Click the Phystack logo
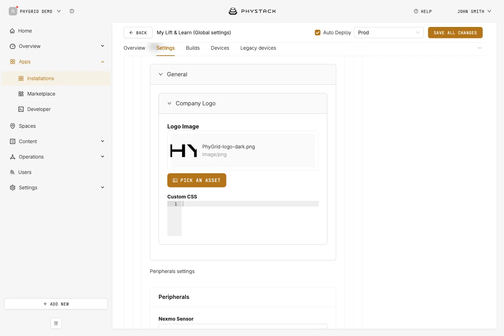This screenshot has height=336, width=504. tap(252, 11)
